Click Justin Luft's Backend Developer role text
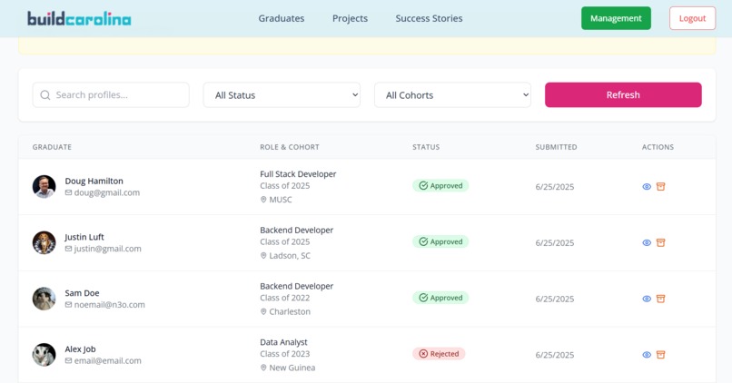Image resolution: width=732 pixels, height=383 pixels. (296, 230)
